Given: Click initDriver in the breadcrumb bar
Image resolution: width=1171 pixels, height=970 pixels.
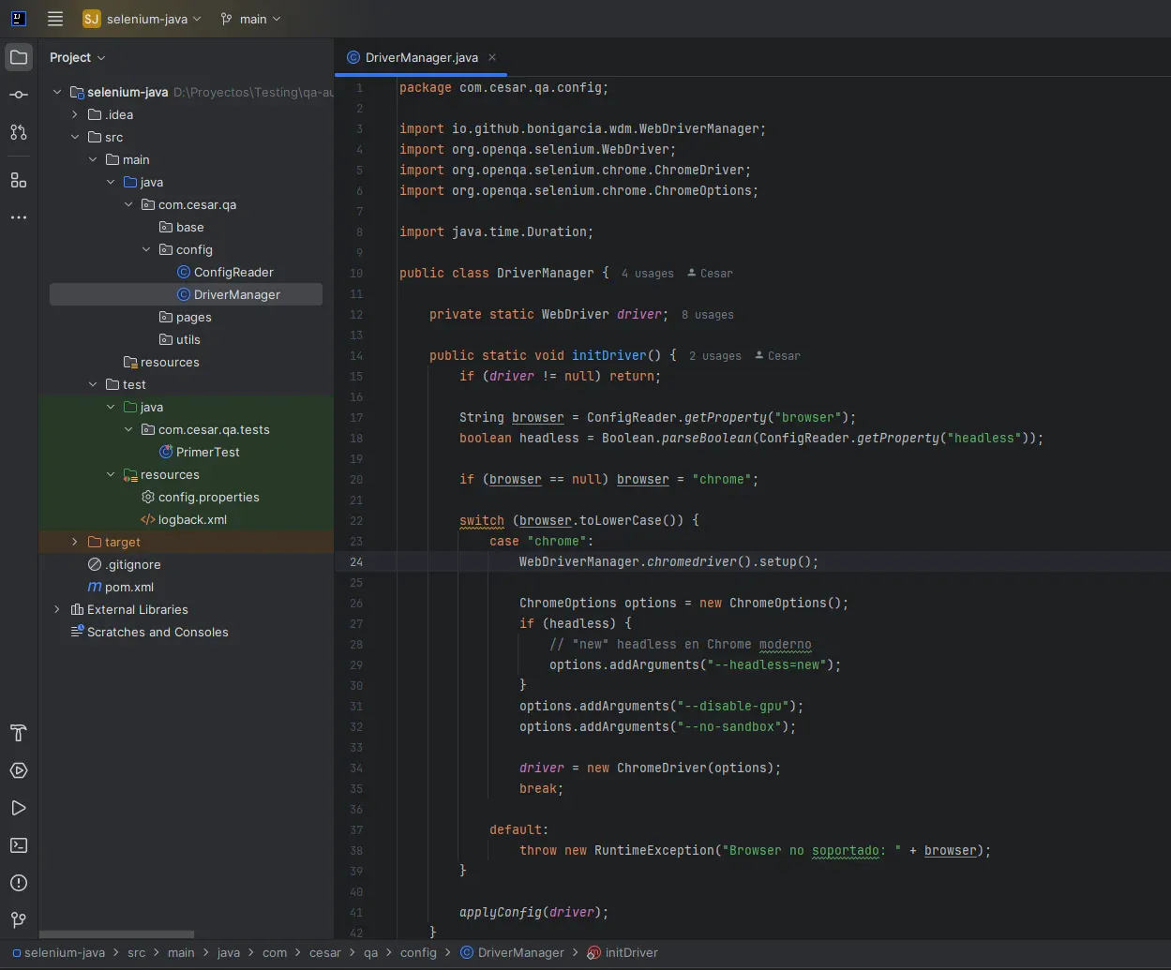Looking at the screenshot, I should [630, 952].
